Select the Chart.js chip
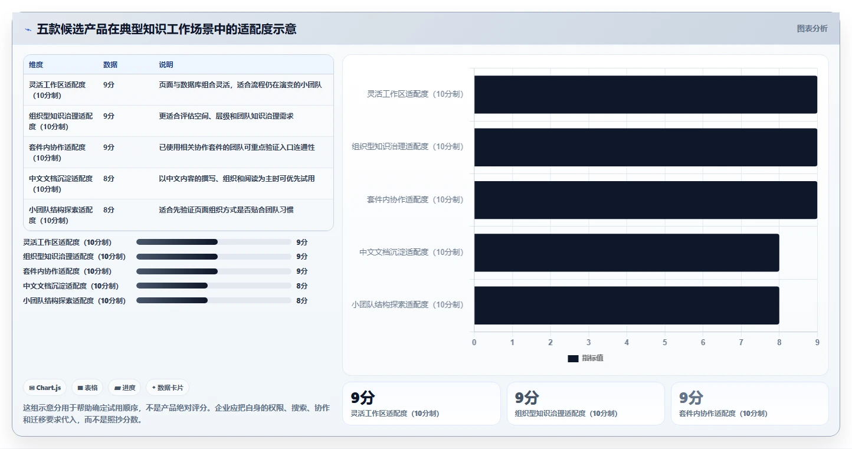Screen dimensions: 852x449 coord(45,388)
